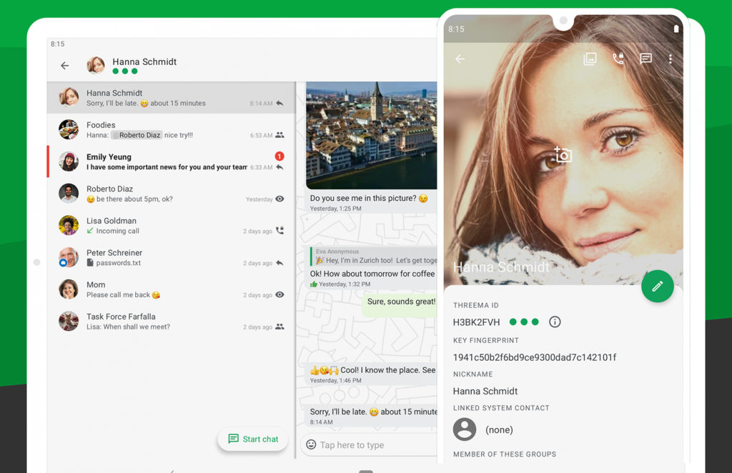Open Task Force Farfalla group chat
This screenshot has width=732, height=473.
click(x=171, y=322)
